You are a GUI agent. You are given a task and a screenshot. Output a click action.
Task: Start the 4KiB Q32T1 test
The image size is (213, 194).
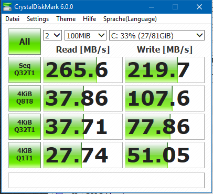[x=25, y=127]
